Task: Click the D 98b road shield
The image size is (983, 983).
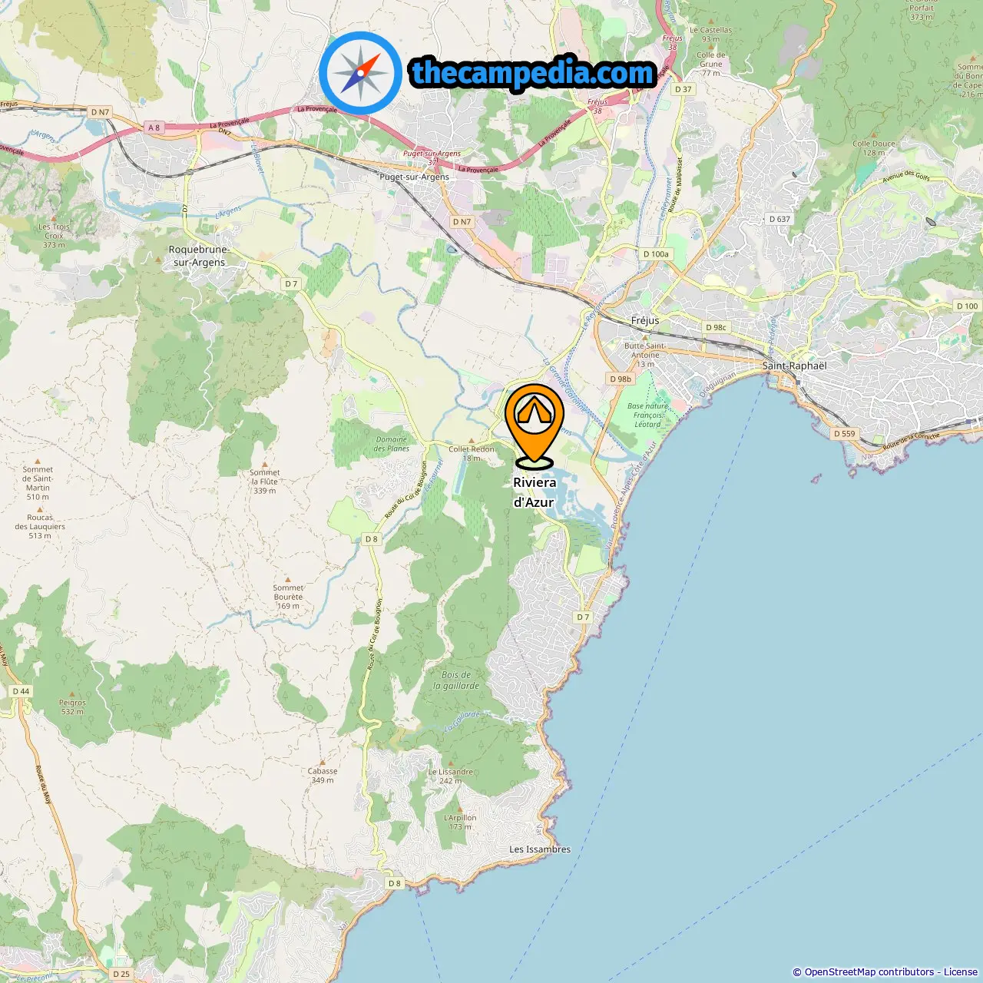Action: [621, 379]
